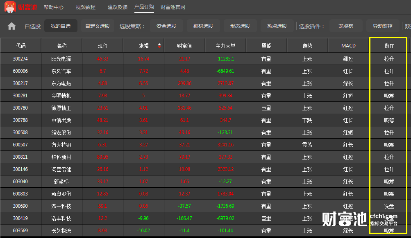This screenshot has height=238, width=411.
Task: Select 我的自选 button
Action: (61, 26)
